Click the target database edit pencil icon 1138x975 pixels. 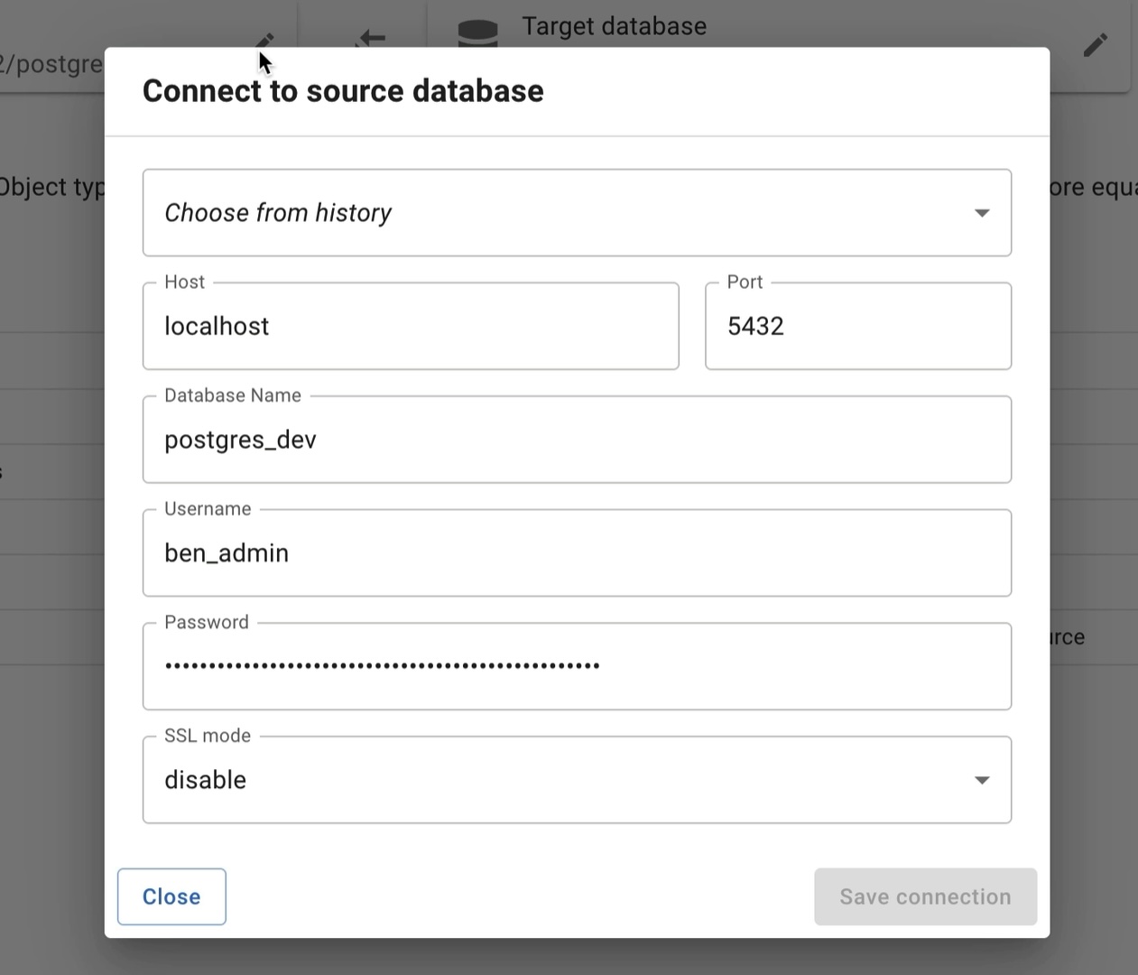pos(1095,45)
